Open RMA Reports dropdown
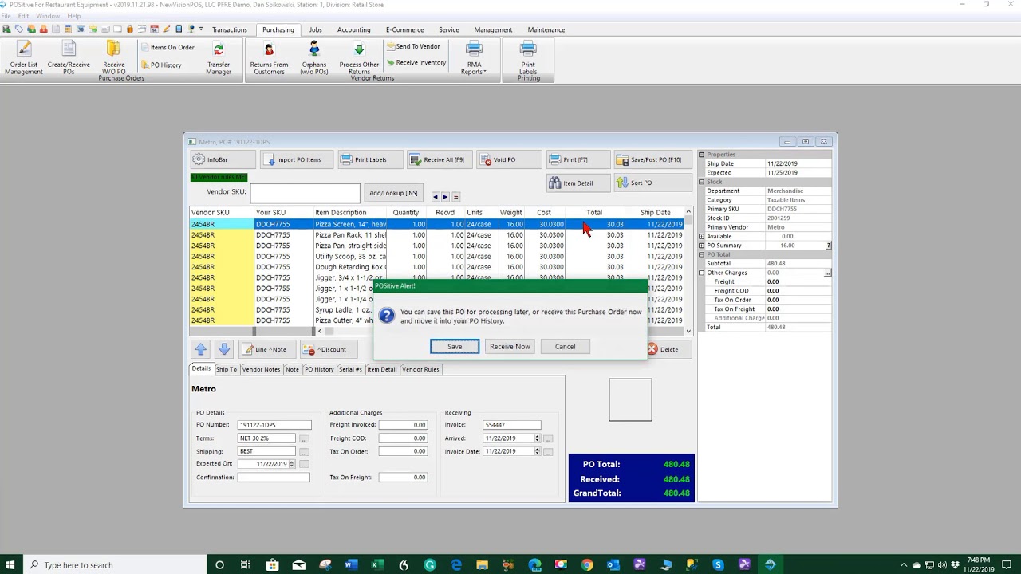This screenshot has width=1021, height=574. (x=474, y=59)
